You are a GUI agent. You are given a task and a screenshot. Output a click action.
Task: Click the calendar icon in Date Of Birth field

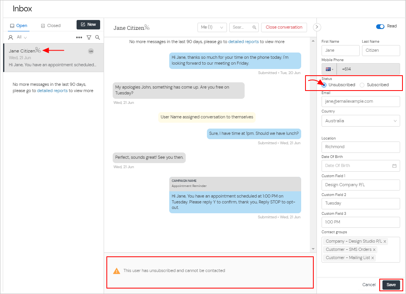tap(394, 166)
